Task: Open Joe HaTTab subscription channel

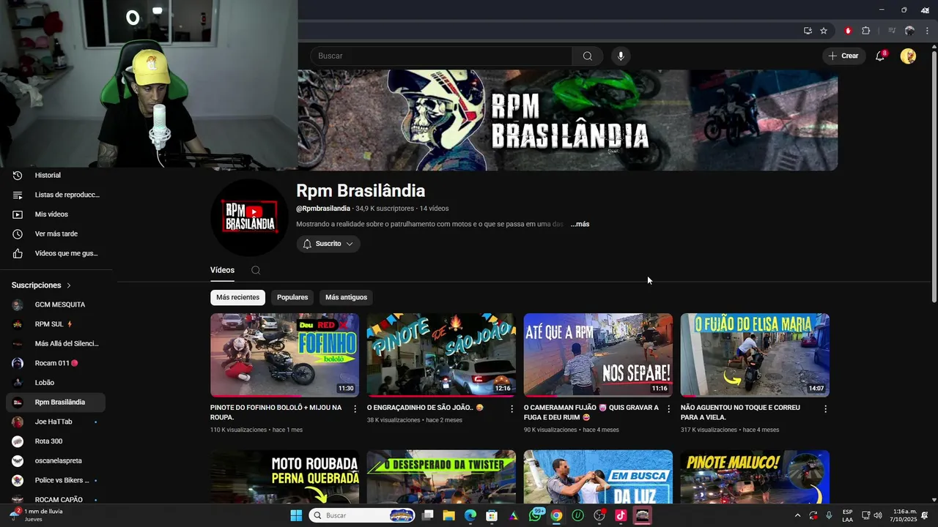Action: (x=56, y=422)
